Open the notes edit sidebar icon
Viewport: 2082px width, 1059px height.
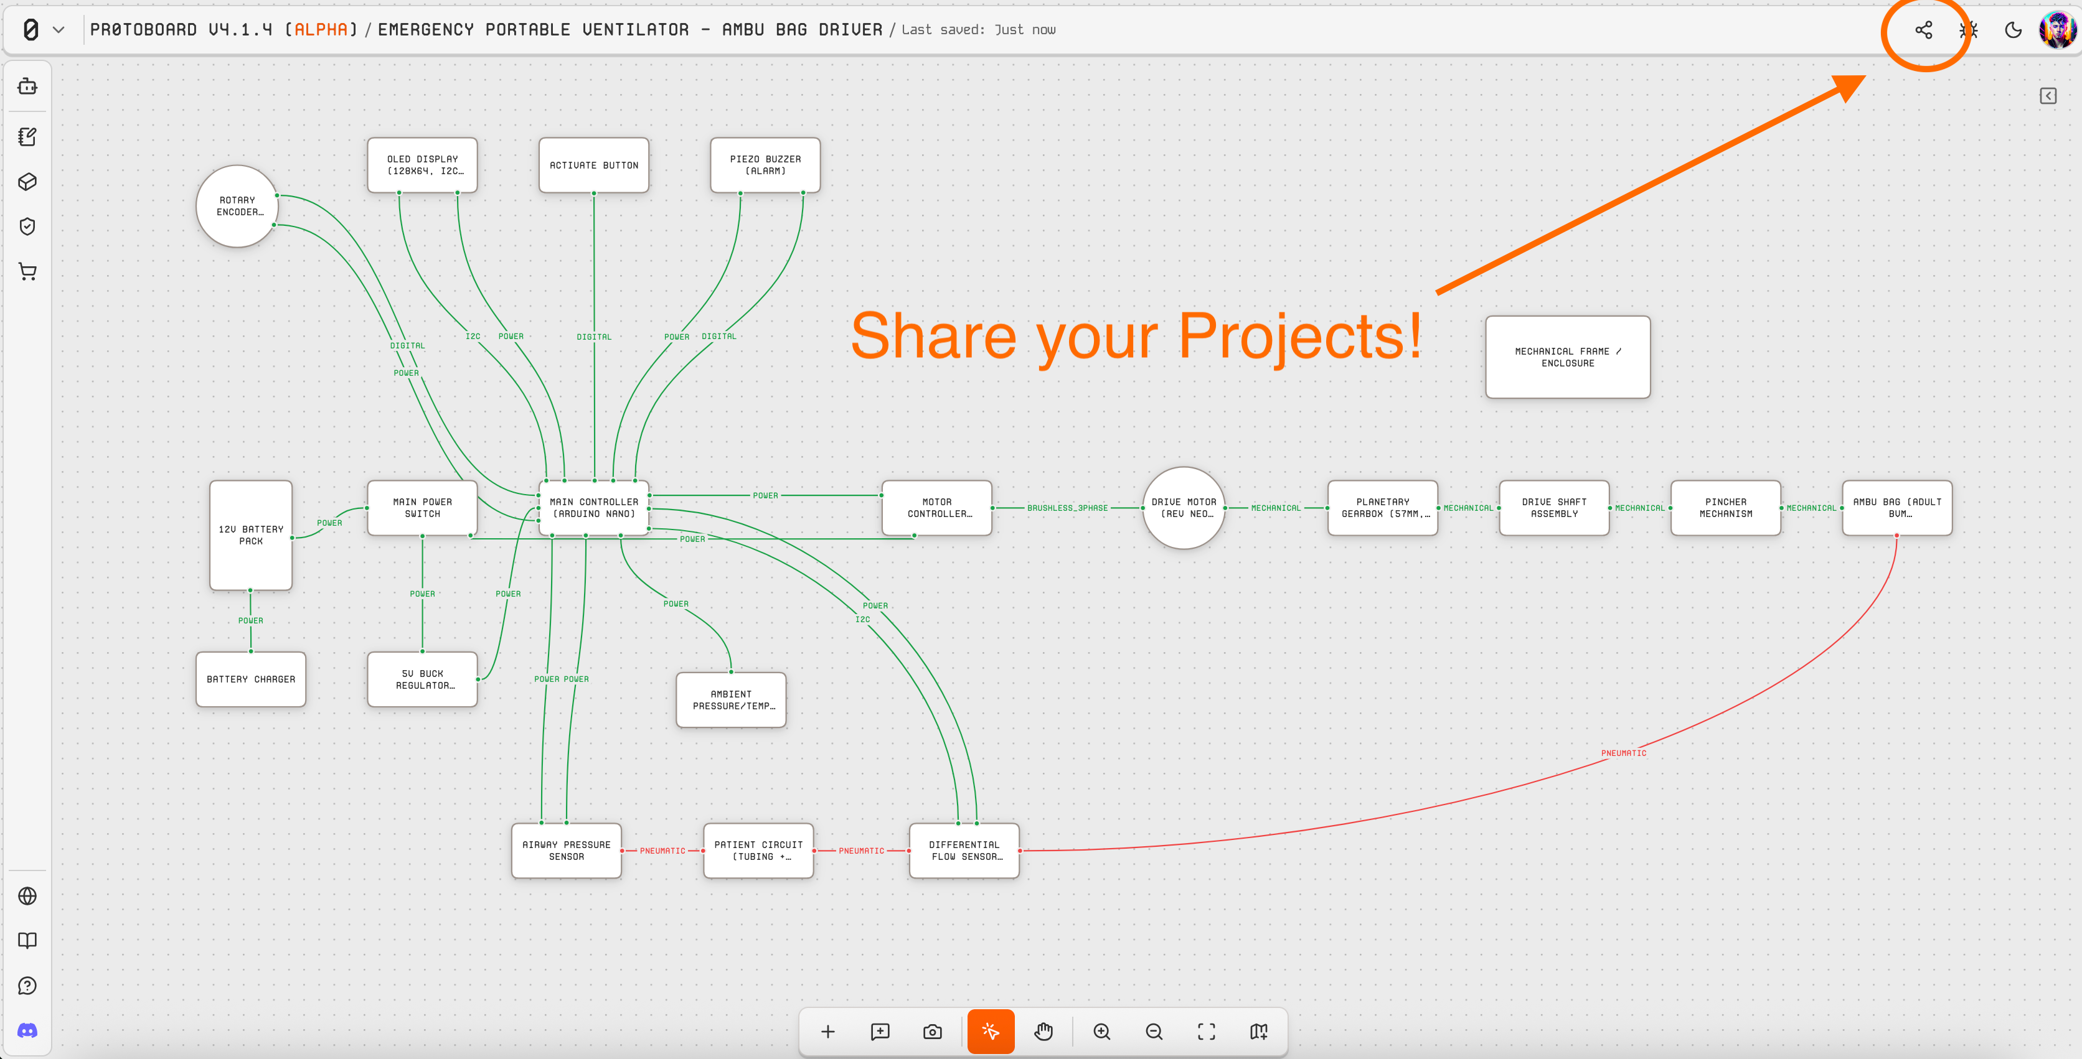point(27,136)
